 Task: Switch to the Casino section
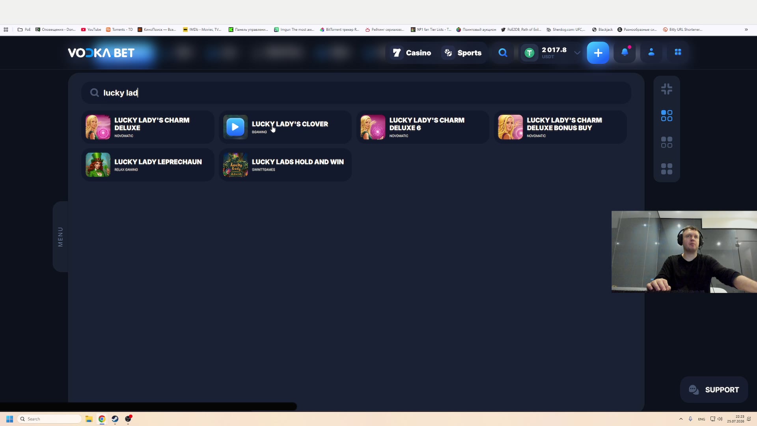click(412, 53)
